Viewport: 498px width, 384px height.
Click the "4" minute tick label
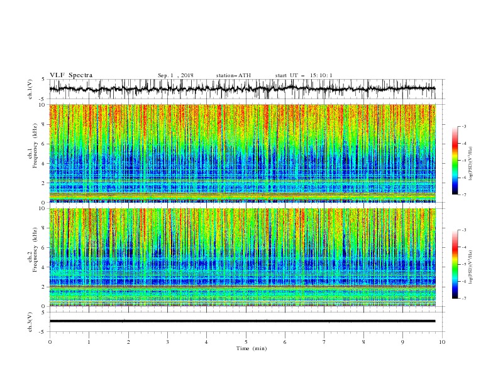pos(206,342)
